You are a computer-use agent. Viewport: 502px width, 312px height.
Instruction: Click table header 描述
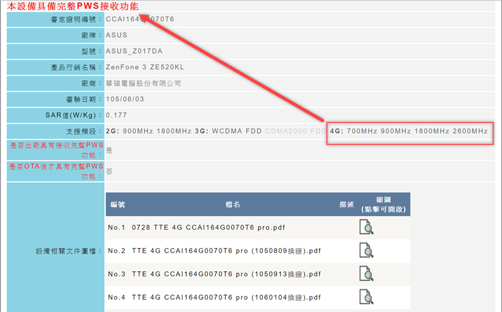coord(346,205)
